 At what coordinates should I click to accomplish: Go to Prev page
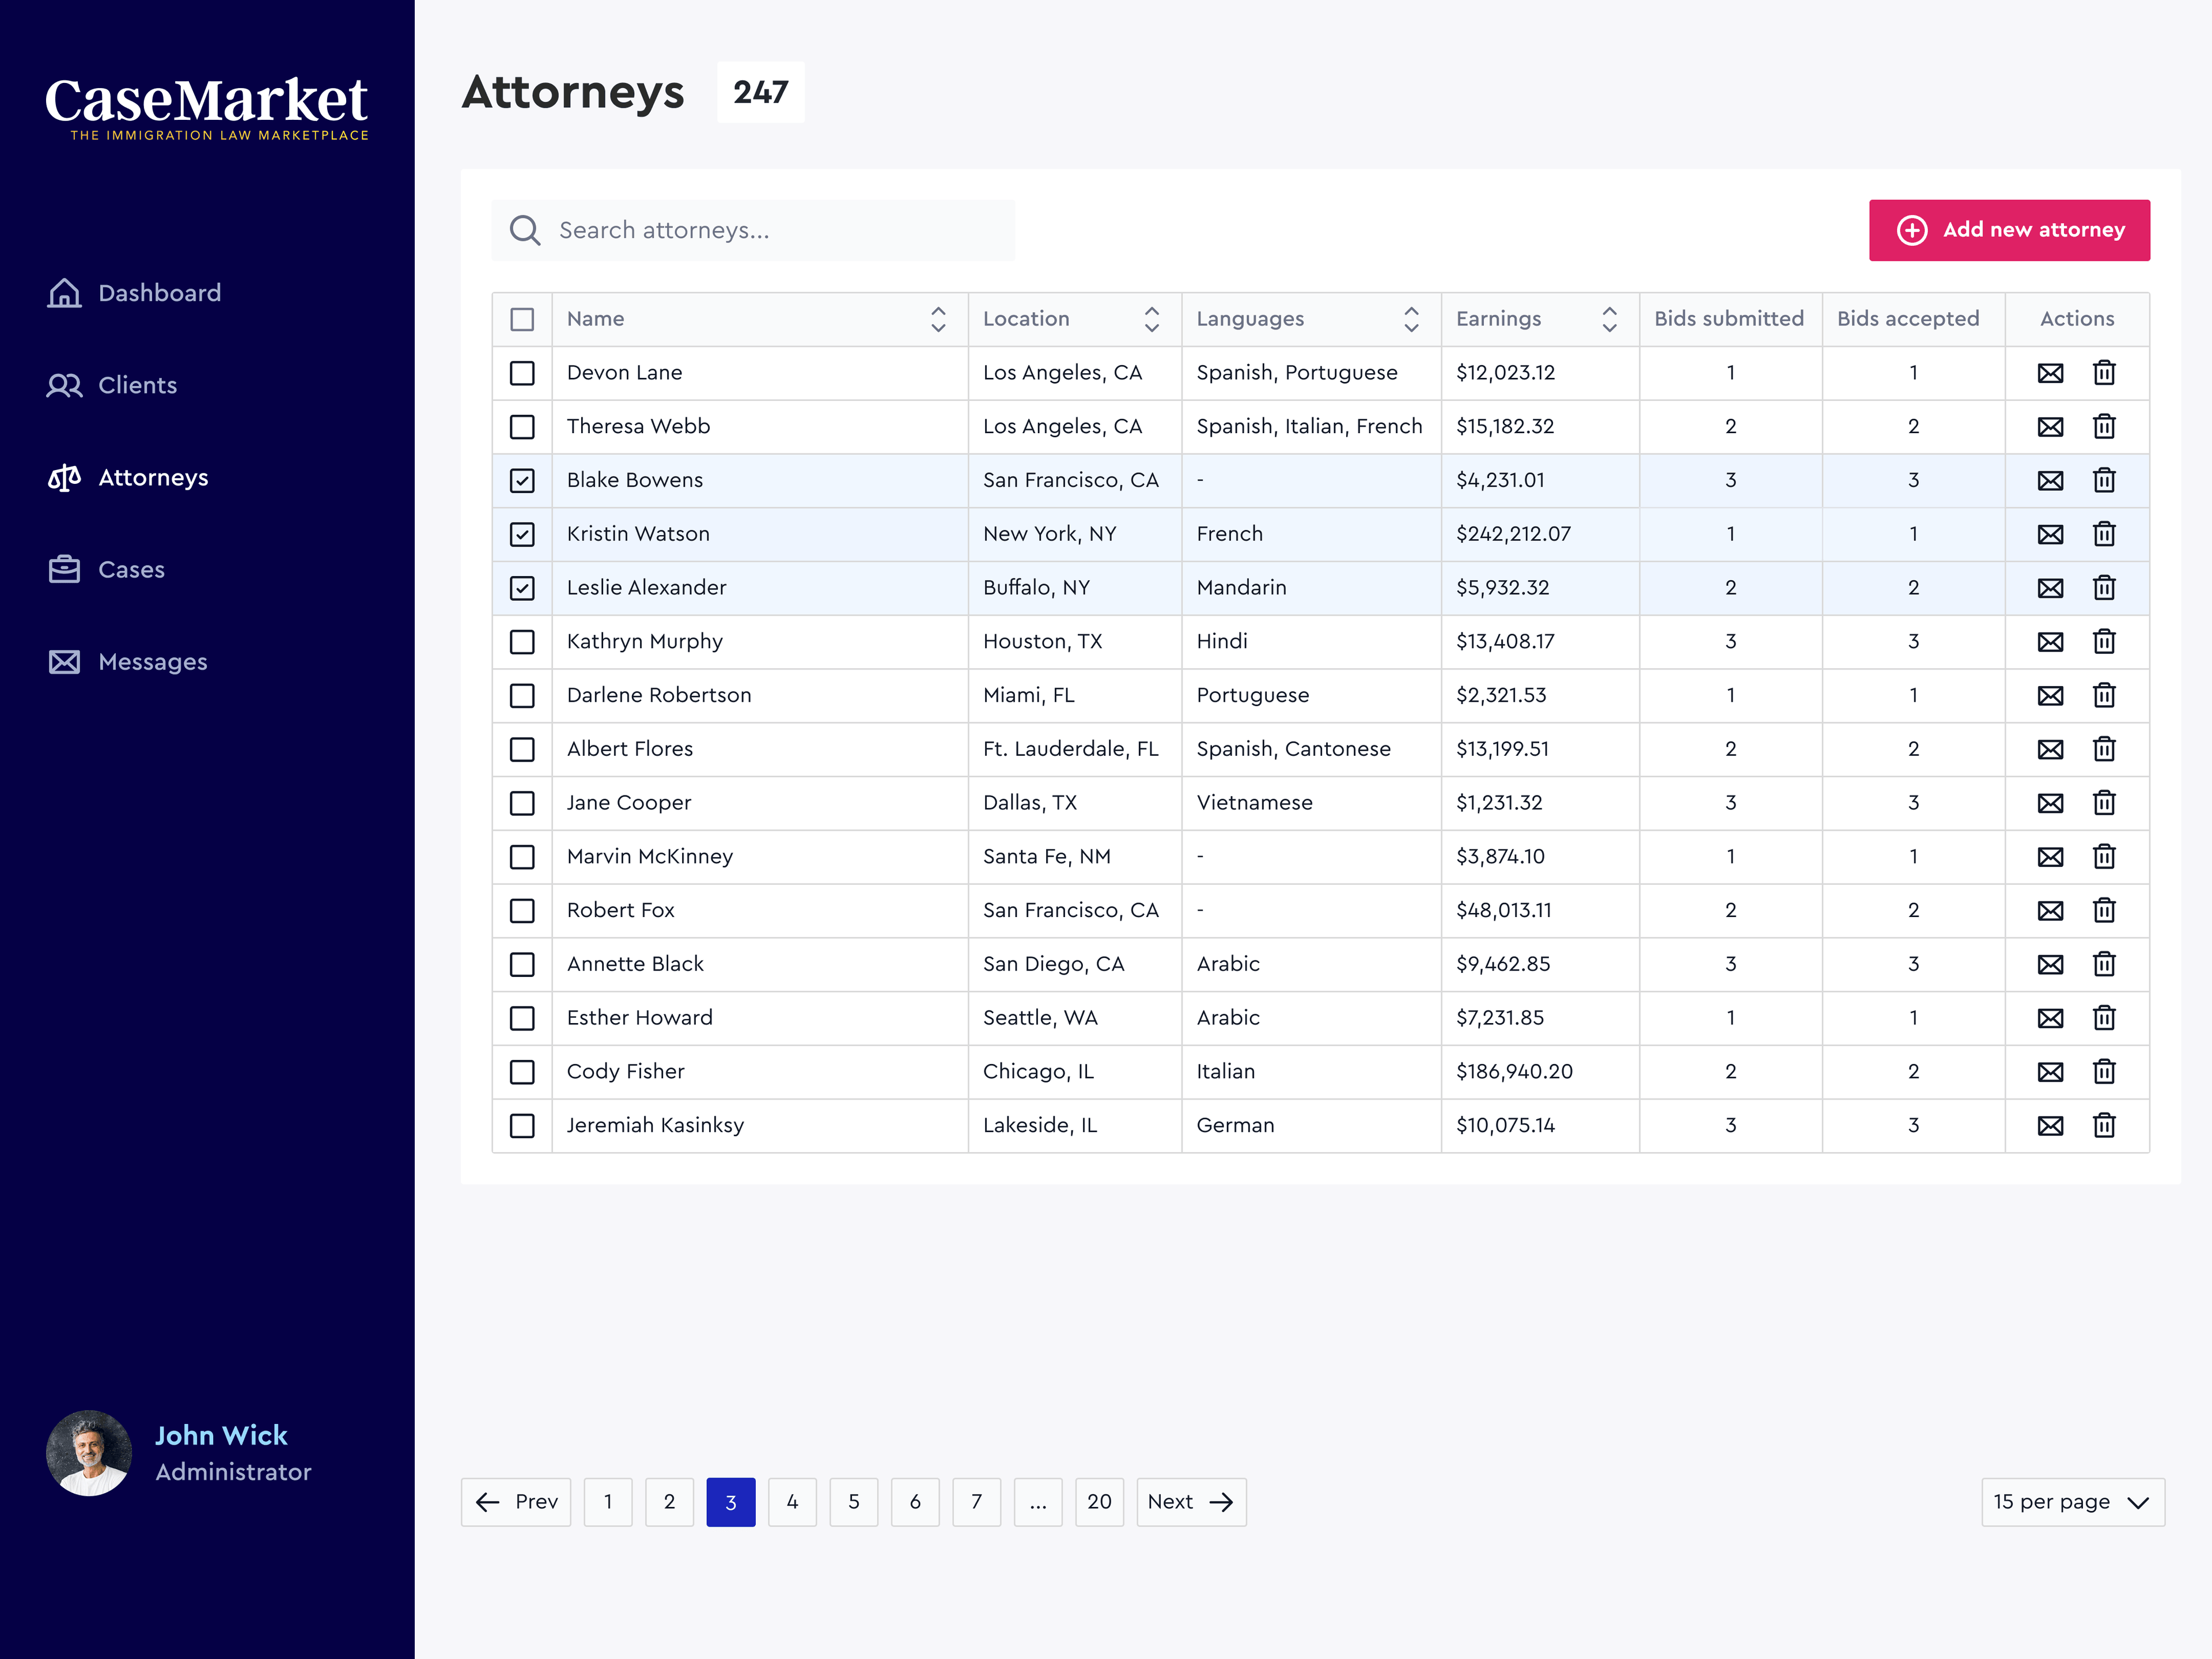pos(516,1502)
